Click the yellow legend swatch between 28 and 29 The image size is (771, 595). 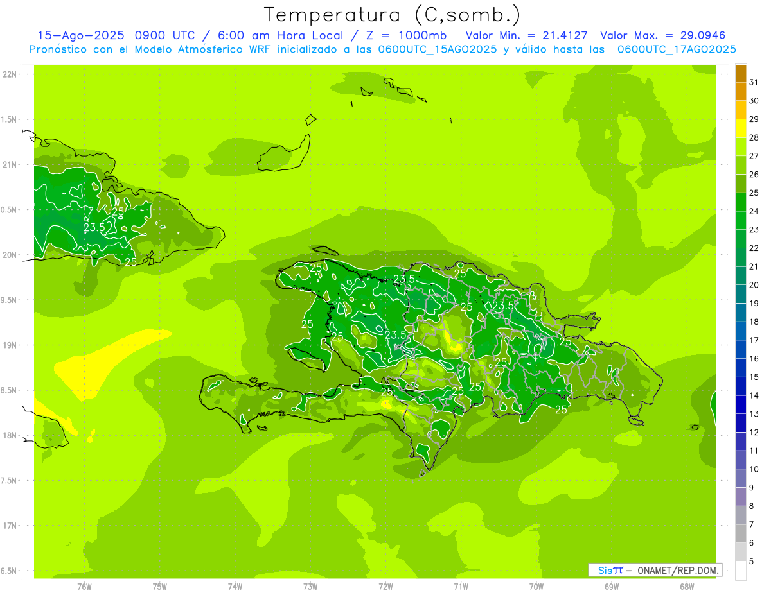pos(741,128)
